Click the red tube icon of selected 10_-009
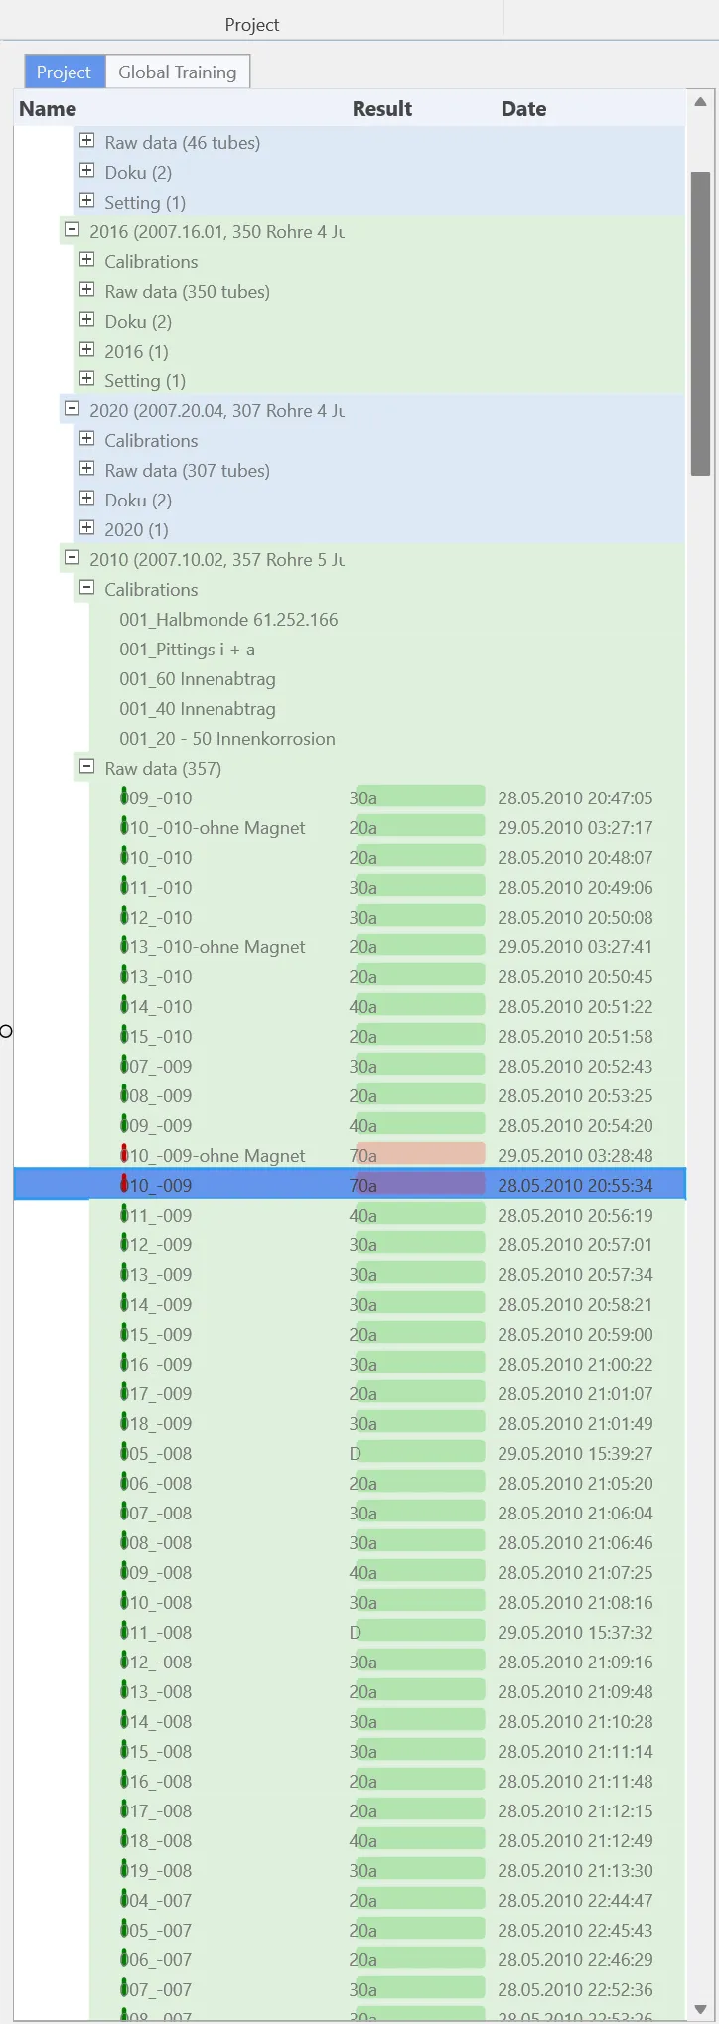 [x=124, y=1184]
